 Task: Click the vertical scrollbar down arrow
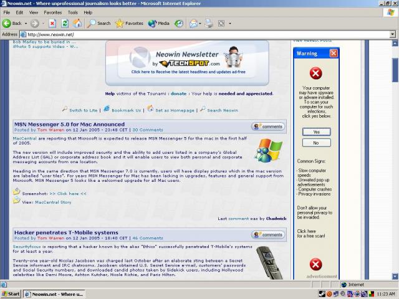coord(395,277)
